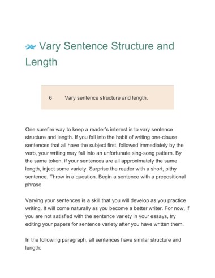Click the word "phrase." ending the first paragraph
The image size is (215, 278).
tap(34, 185)
